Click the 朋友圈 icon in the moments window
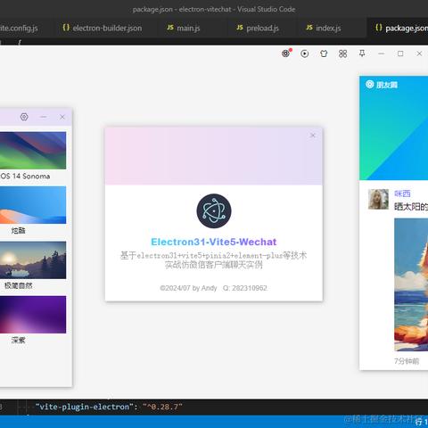Image resolution: width=428 pixels, height=428 pixels. [x=370, y=85]
